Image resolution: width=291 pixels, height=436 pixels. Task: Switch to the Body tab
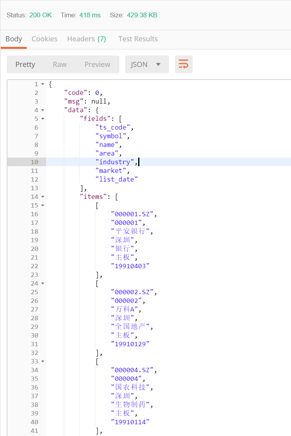14,39
